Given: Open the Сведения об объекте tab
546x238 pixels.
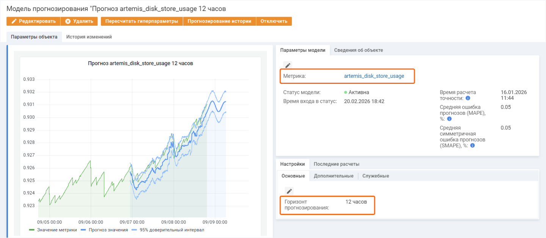Looking at the screenshot, I should [x=358, y=50].
